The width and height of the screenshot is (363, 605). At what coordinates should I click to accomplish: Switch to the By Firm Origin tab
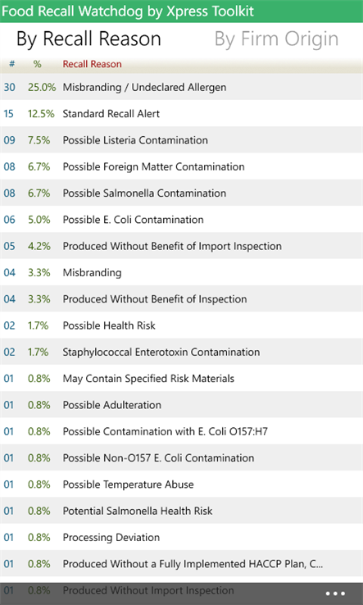tap(276, 39)
